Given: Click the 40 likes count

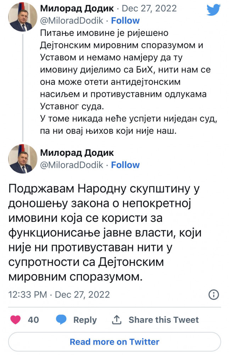Looking at the screenshot, I should tap(33, 320).
